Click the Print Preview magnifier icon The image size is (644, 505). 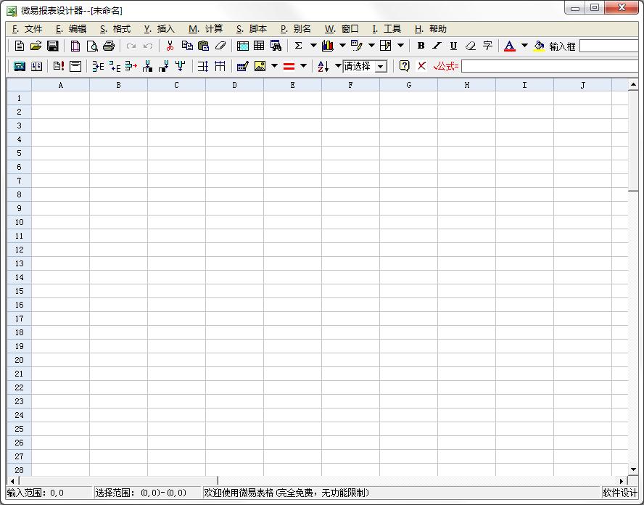92,46
